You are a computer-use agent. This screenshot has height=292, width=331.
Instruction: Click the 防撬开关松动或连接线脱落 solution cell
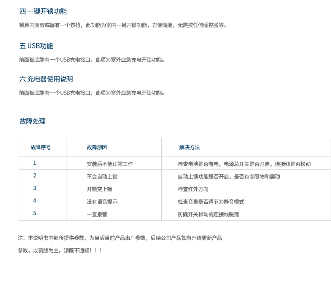pyautogui.click(x=208, y=214)
